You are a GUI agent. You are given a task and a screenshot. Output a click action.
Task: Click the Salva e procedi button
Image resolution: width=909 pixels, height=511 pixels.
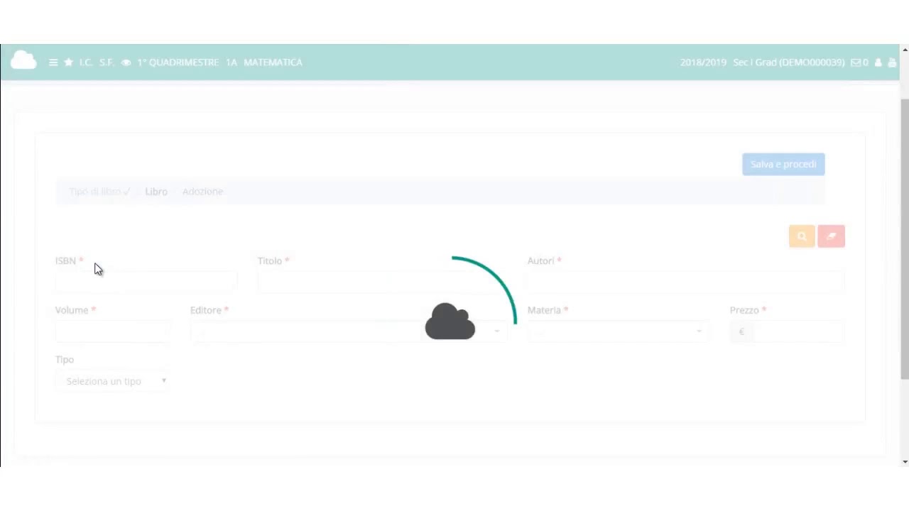pos(783,164)
